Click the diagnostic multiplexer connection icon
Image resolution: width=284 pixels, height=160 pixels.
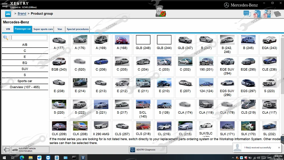coord(161,11)
